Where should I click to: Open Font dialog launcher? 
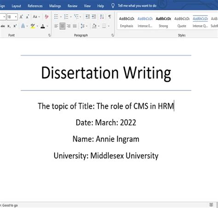[x=49, y=35]
